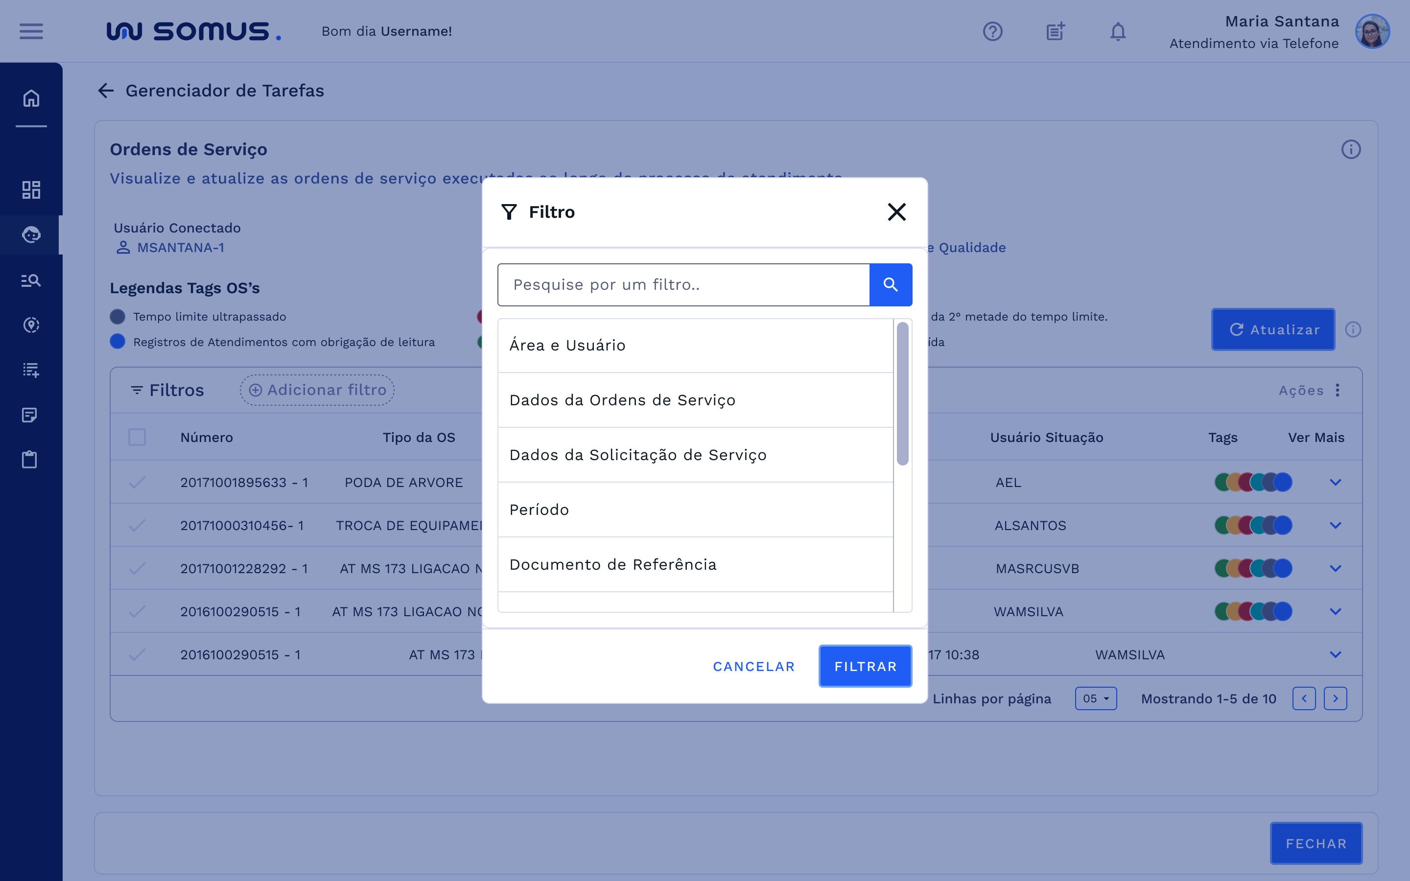Select Período from the filter list
1410x881 pixels.
coord(539,509)
